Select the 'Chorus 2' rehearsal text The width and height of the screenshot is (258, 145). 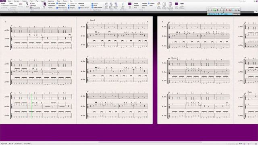(175, 58)
